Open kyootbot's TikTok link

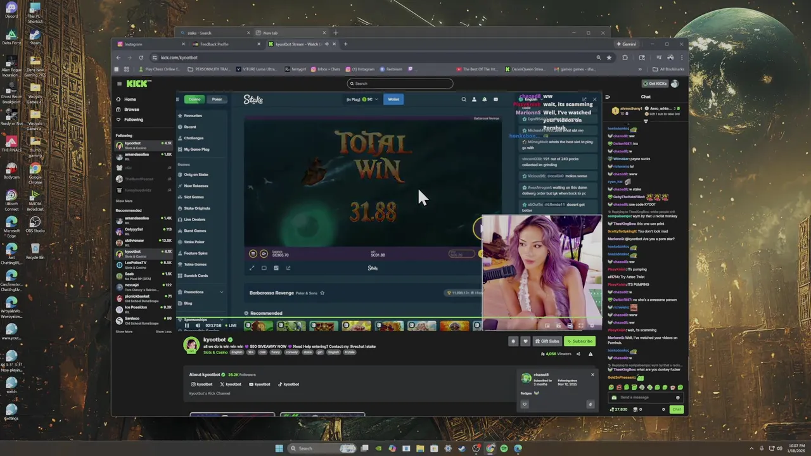point(288,384)
